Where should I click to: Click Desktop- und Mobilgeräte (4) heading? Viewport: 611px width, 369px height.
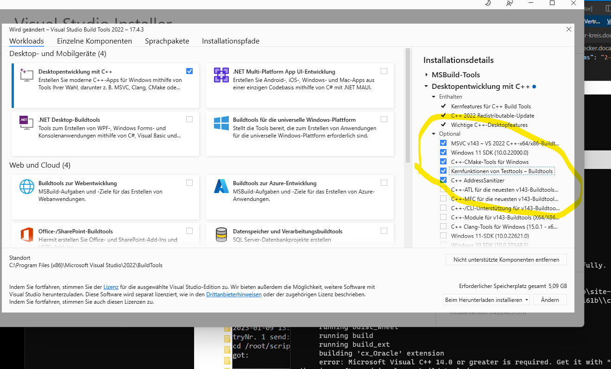coord(57,53)
